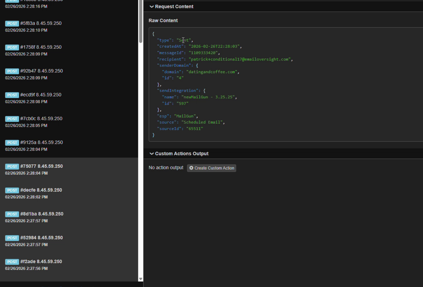Click the messageId value 1109333420
This screenshot has height=287, width=423.
(203, 53)
